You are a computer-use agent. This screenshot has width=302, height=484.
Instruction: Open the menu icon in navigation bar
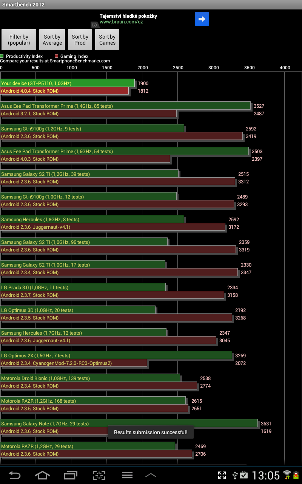pyautogui.click(x=127, y=475)
